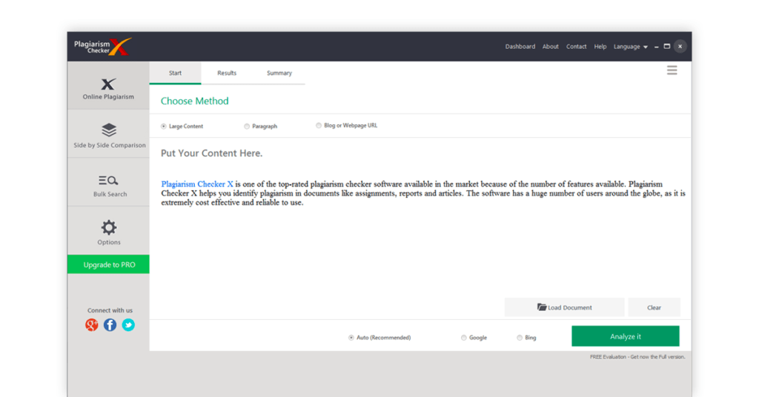This screenshot has height=397, width=759.
Task: Choose the Google search engine option
Action: point(464,338)
